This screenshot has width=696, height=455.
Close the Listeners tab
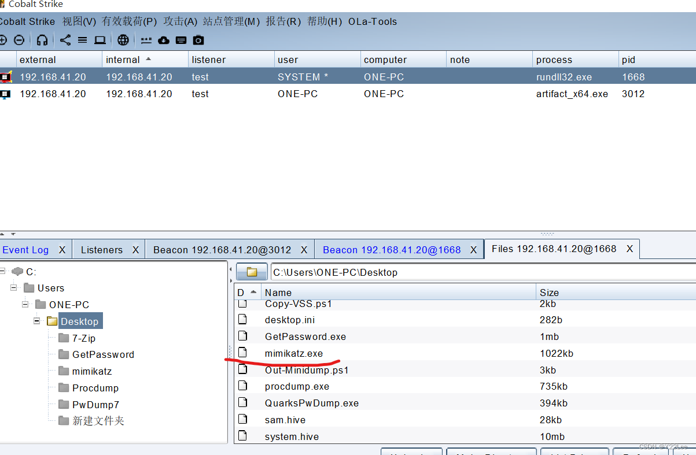135,250
